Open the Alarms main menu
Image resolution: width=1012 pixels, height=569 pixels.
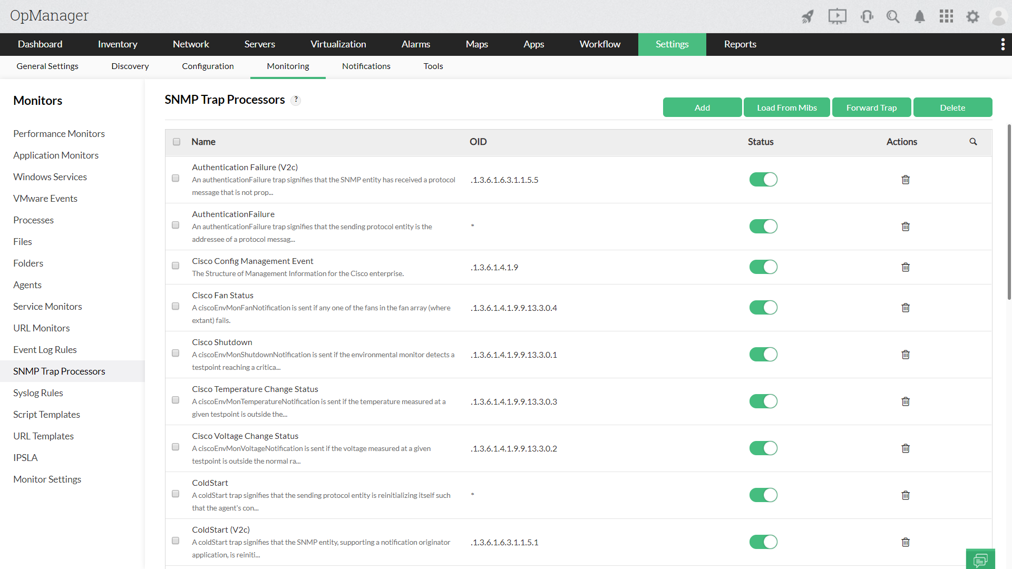(x=415, y=44)
